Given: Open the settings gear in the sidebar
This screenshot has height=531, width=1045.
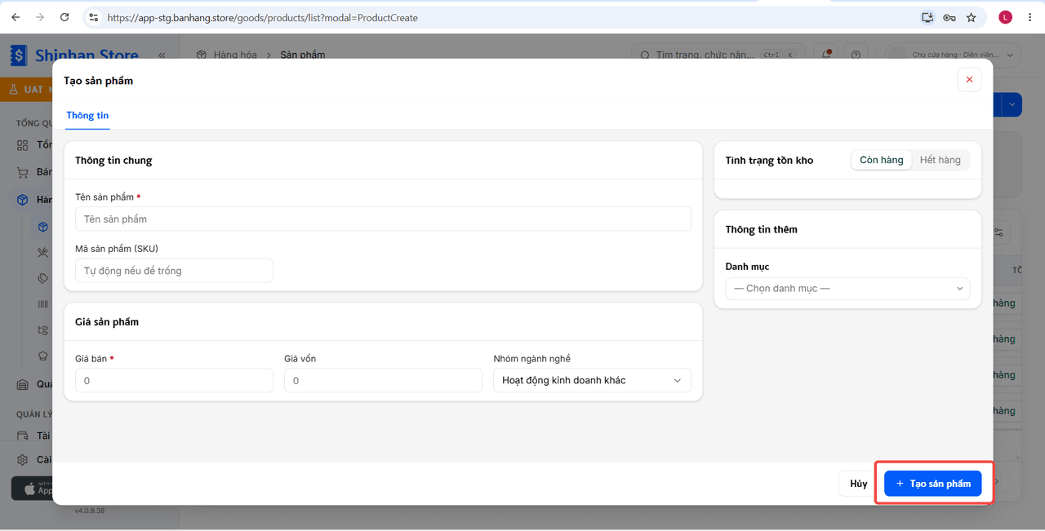Looking at the screenshot, I should point(23,460).
